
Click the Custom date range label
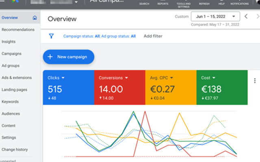[182, 17]
